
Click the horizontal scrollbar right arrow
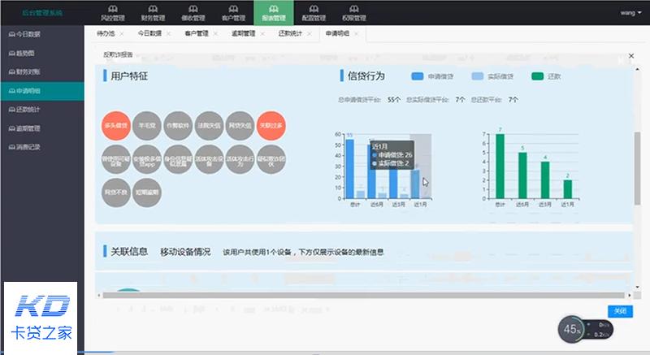click(x=629, y=296)
